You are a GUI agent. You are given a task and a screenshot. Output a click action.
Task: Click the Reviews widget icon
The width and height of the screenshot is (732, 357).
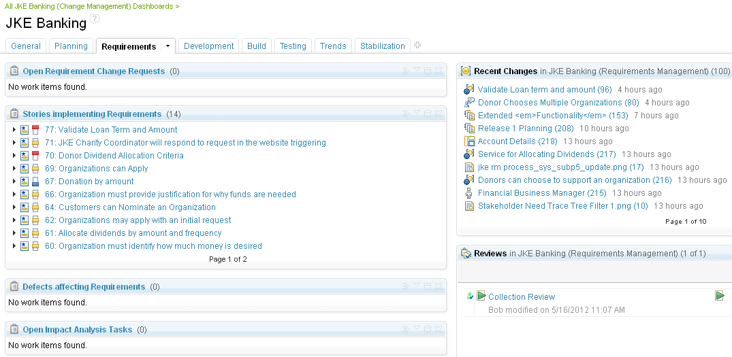pyautogui.click(x=466, y=253)
